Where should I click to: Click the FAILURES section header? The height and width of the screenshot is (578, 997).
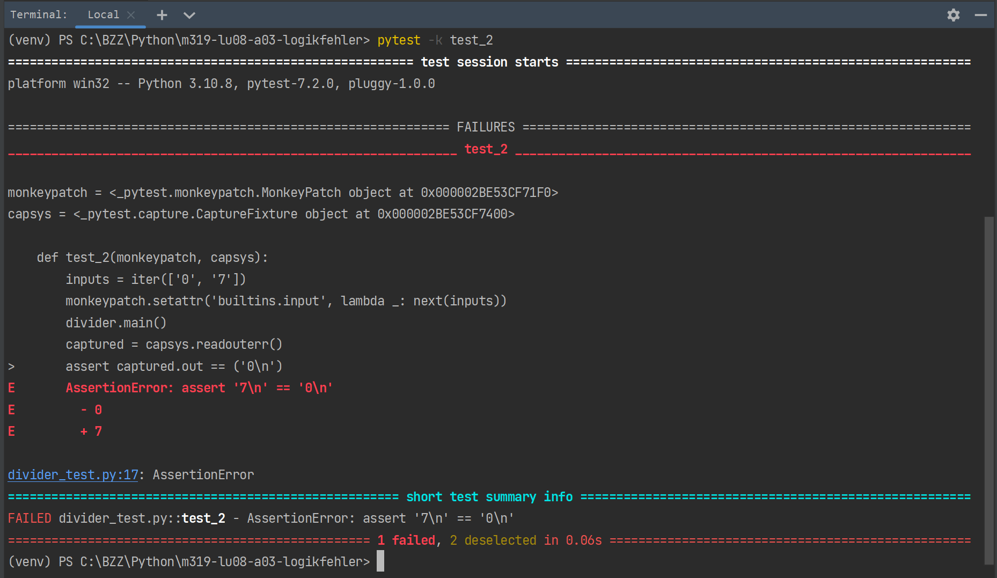[485, 127]
